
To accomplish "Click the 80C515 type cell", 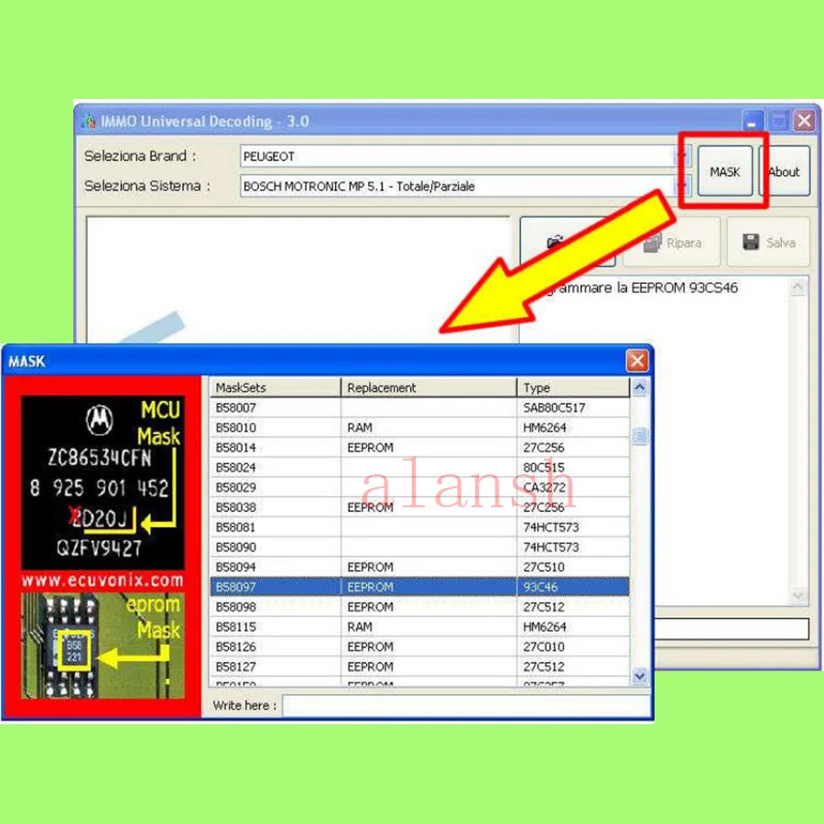I will point(573,467).
